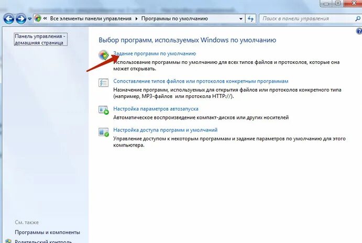Screen dimensions: 362x243
Task: Open 'Задание программ по умолчанию' link
Action: coord(155,53)
